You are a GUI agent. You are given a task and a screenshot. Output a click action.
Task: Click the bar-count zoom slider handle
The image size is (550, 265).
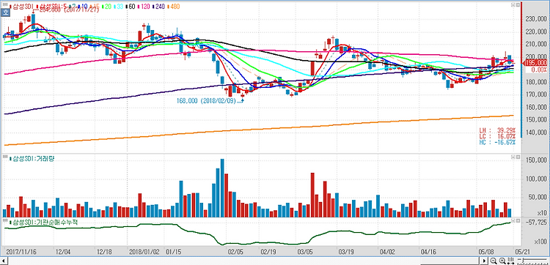coord(522,261)
